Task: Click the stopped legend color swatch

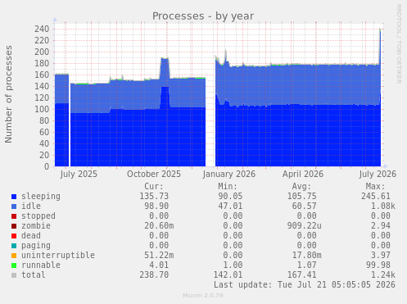Action: (x=14, y=216)
